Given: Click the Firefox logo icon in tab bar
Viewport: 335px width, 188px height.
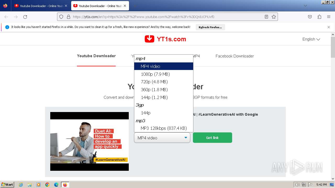Looking at the screenshot, I should point(5,6).
